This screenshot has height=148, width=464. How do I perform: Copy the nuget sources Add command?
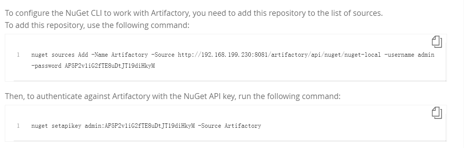coord(437,42)
